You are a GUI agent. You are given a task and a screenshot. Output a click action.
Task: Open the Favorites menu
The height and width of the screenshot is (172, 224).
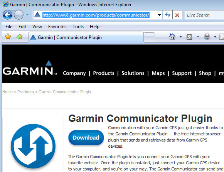[57, 27]
